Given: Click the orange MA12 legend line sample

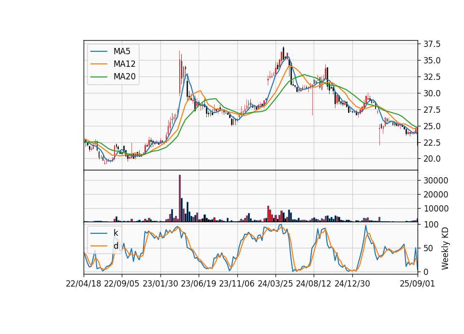Looking at the screenshot, I should tap(99, 64).
